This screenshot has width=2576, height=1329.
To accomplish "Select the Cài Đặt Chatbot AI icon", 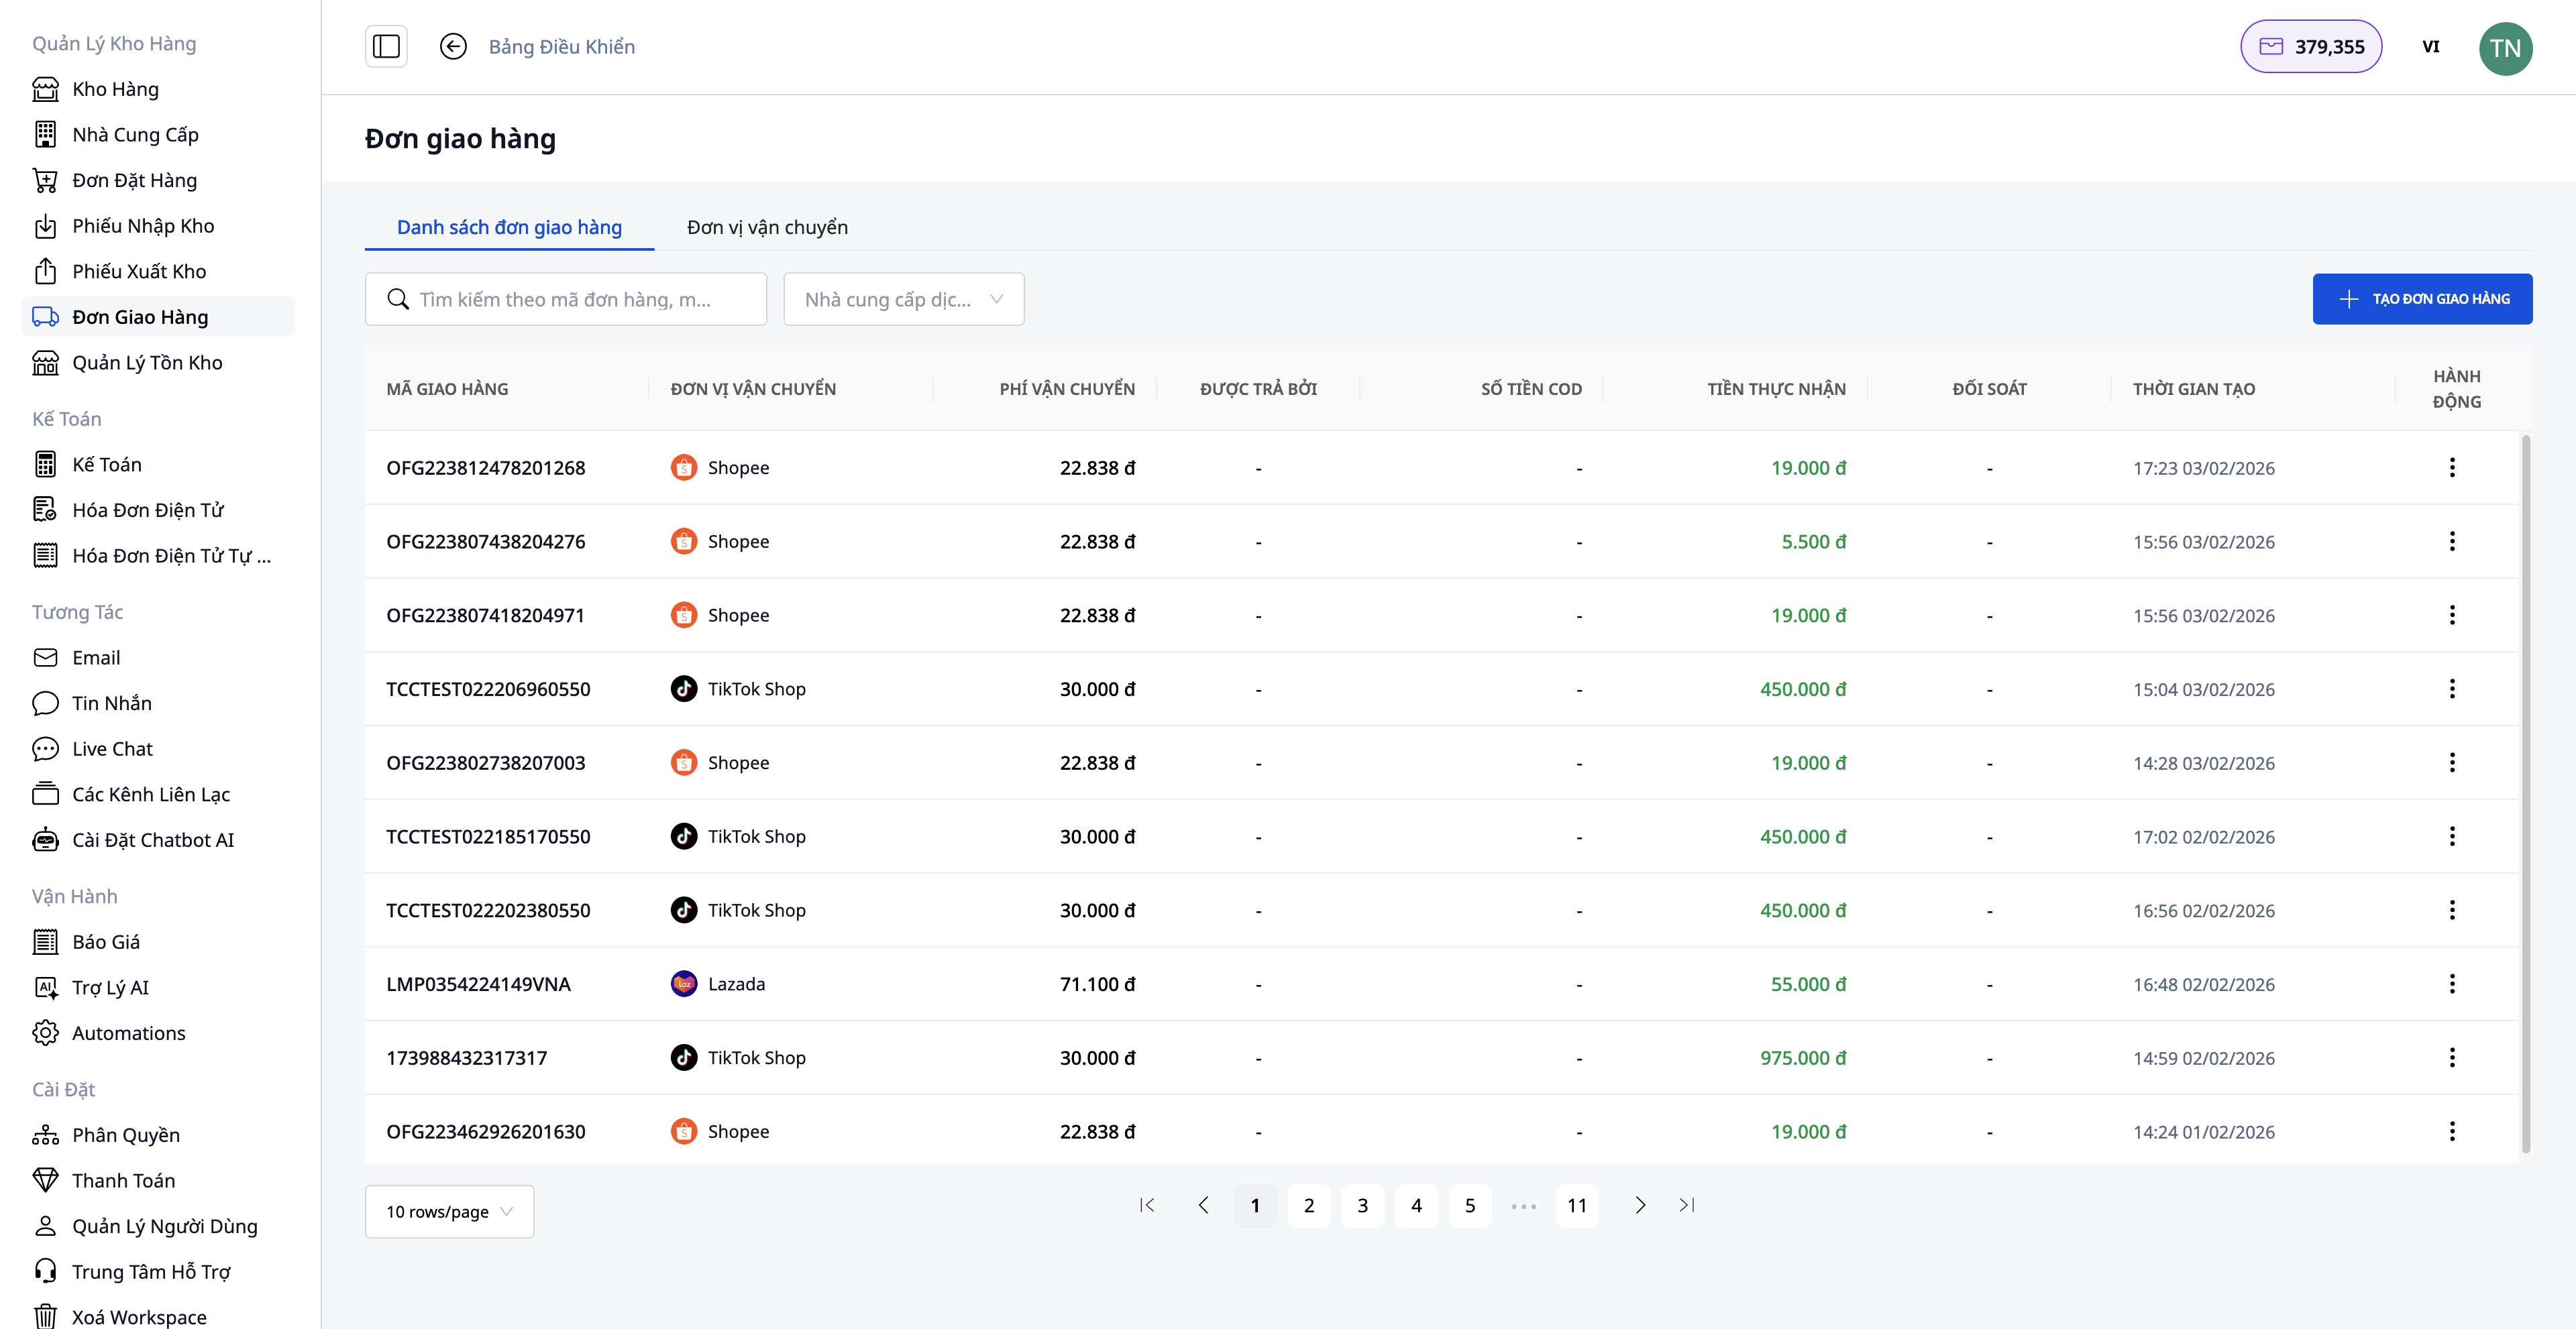I will click(x=46, y=840).
